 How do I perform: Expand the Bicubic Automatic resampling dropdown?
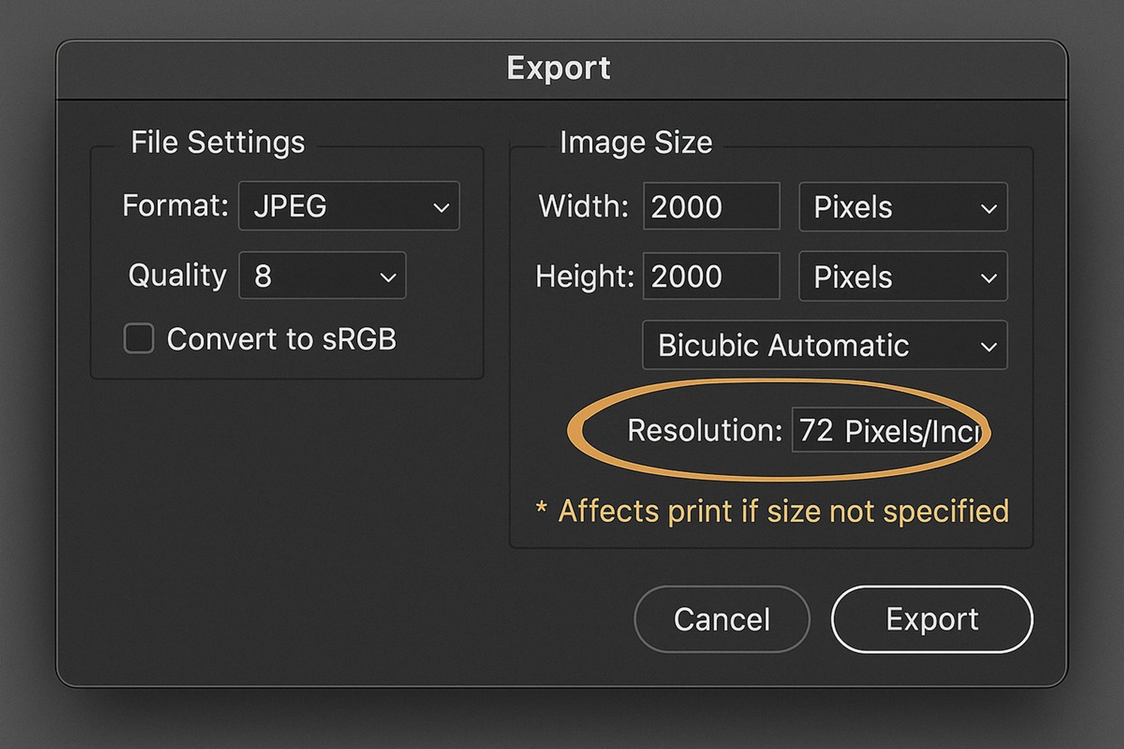tap(824, 345)
